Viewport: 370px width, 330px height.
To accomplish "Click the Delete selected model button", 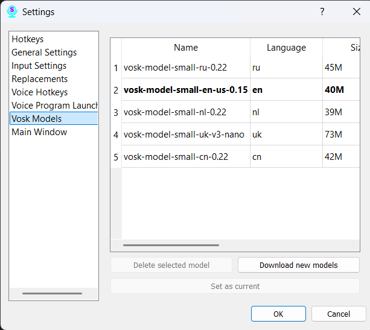I will point(171,265).
